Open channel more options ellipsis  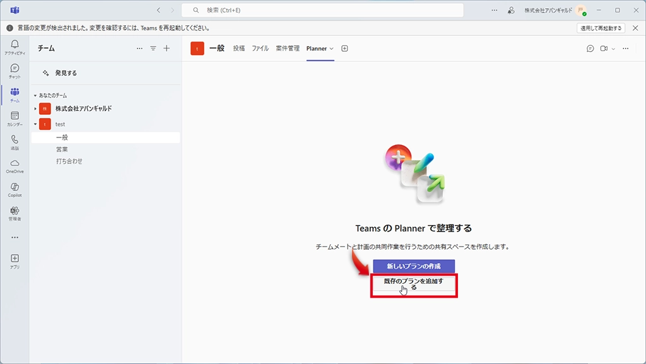pos(626,49)
